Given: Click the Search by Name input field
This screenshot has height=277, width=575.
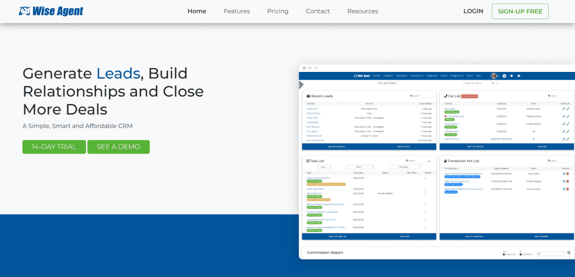Looking at the screenshot, I should pyautogui.click(x=477, y=83).
